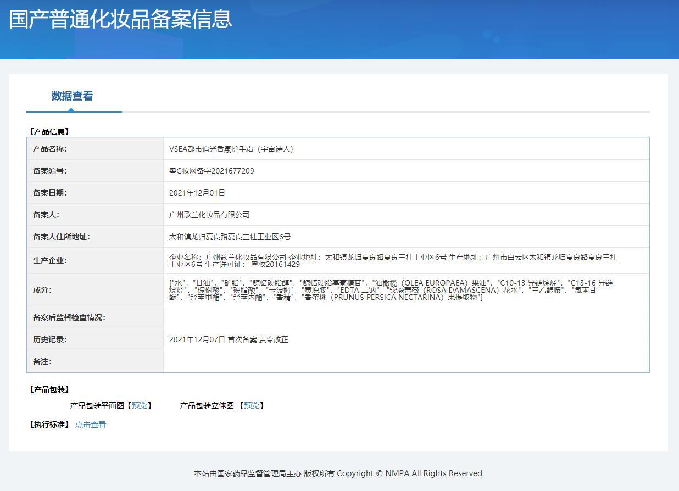Viewport: 679px width, 491px height.
Task: Click the 备案日期 row label
Action: pos(50,193)
